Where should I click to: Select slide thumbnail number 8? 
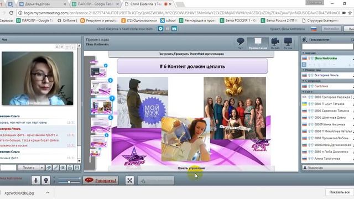click(101, 125)
